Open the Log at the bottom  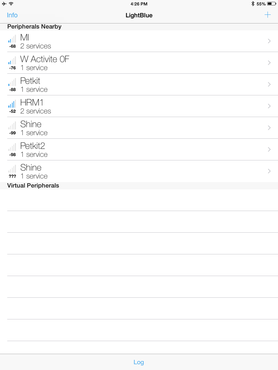click(x=139, y=362)
